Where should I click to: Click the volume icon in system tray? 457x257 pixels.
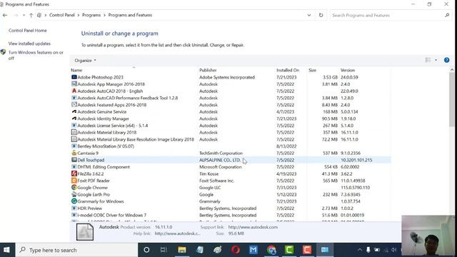point(394,250)
